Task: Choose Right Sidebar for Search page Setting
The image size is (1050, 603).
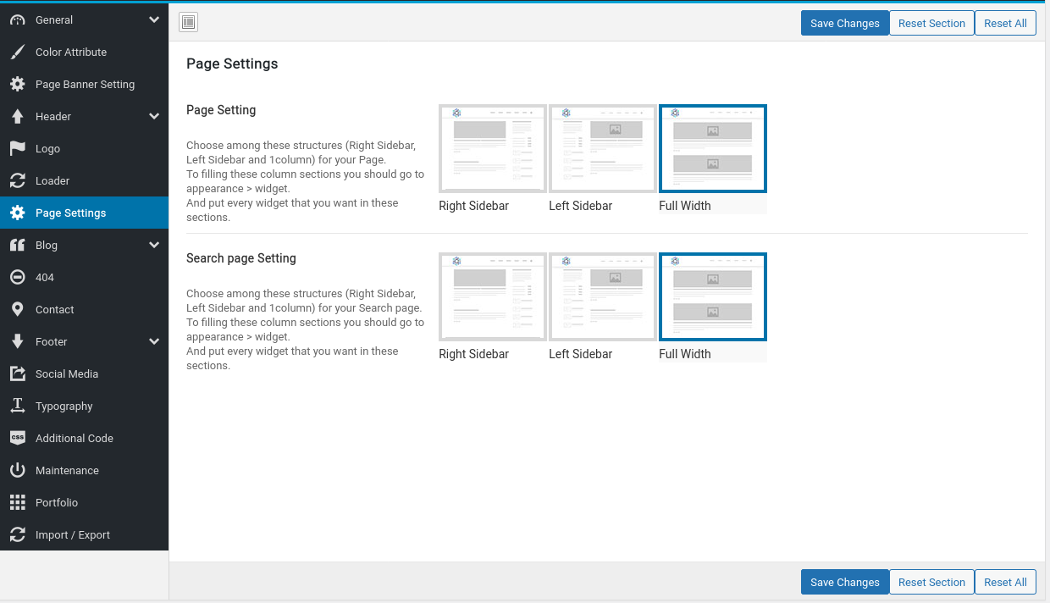Action: coord(493,297)
